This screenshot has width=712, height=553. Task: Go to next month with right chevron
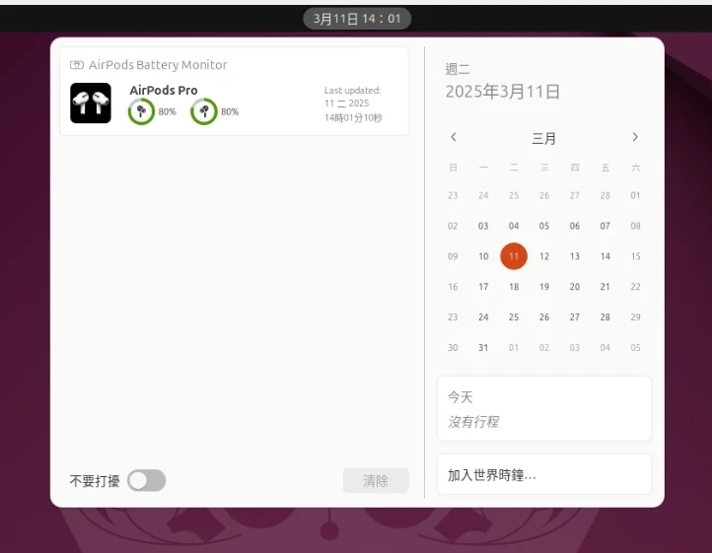coord(635,137)
